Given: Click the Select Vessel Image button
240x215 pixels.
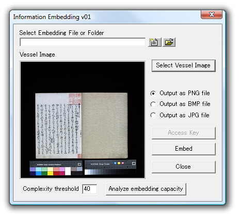Looking at the screenshot, I should click(183, 66).
